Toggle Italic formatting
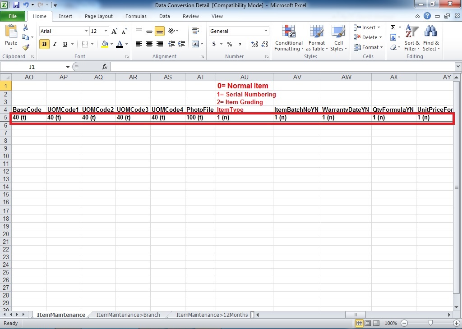Screen dimensions: 462x329 click(x=55, y=44)
